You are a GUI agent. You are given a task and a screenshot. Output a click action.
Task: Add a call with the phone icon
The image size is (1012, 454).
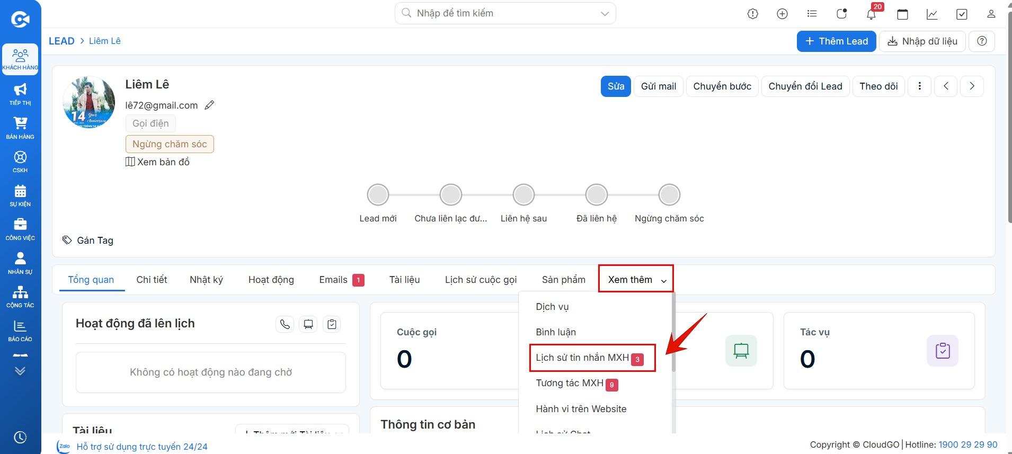(x=285, y=324)
